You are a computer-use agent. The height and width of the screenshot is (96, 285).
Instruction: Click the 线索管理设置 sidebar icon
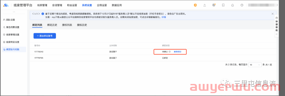[x=4, y=35]
